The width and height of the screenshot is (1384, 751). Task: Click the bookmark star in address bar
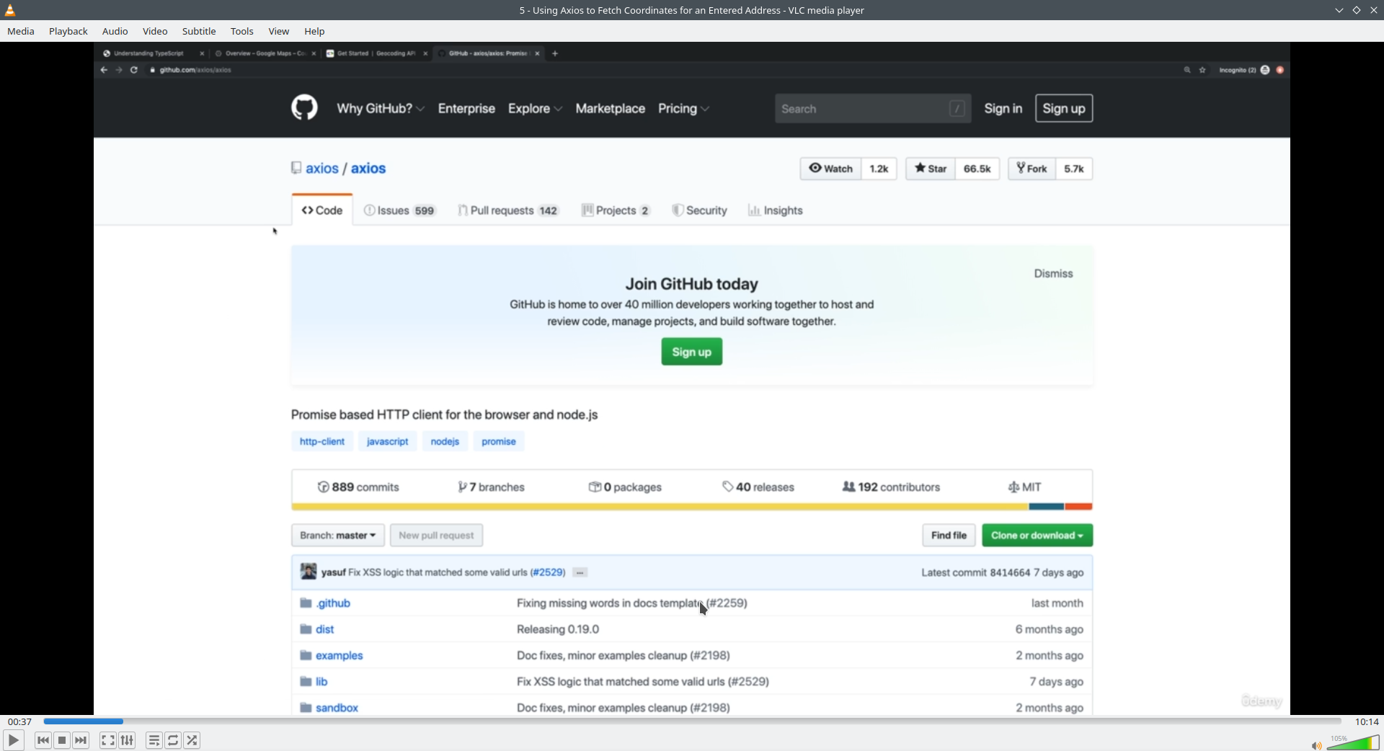tap(1202, 70)
